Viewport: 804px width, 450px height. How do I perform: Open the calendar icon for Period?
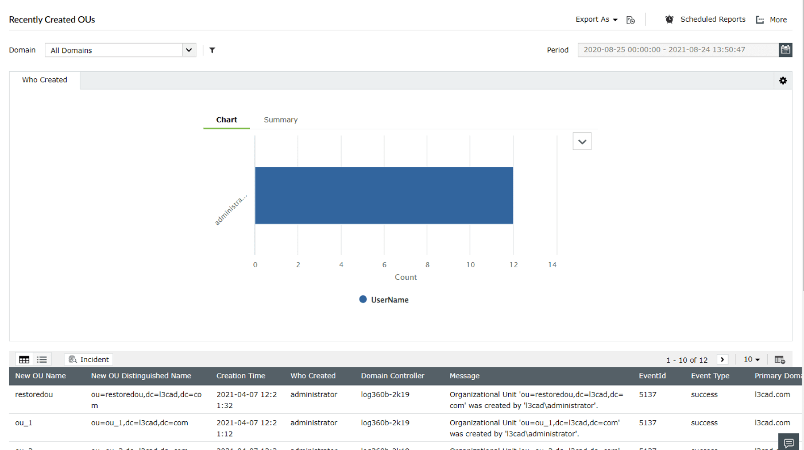785,49
